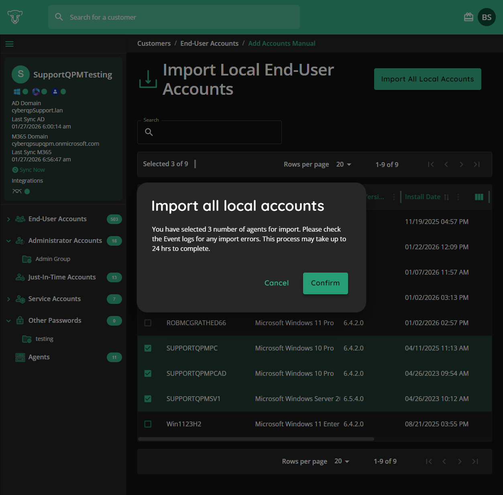Uncheck the SUPPORTQPMPC row checkbox
This screenshot has height=495, width=503.
pos(148,348)
